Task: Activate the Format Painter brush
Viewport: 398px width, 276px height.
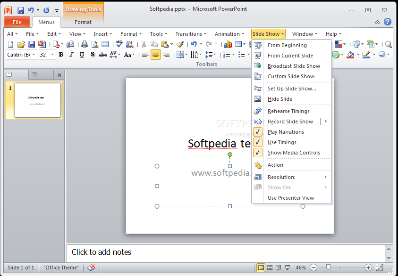Action: 180,45
